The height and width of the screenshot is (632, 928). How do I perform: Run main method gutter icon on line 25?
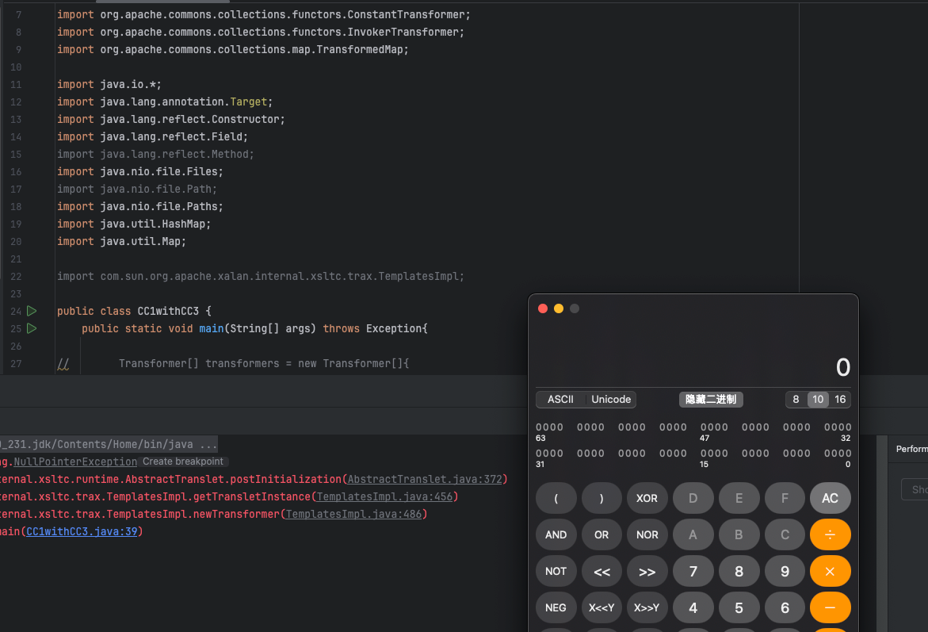click(32, 328)
